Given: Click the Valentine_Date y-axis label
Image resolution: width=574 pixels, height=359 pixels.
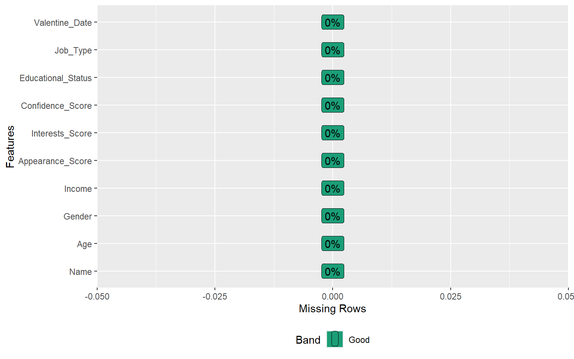Looking at the screenshot, I should (63, 23).
